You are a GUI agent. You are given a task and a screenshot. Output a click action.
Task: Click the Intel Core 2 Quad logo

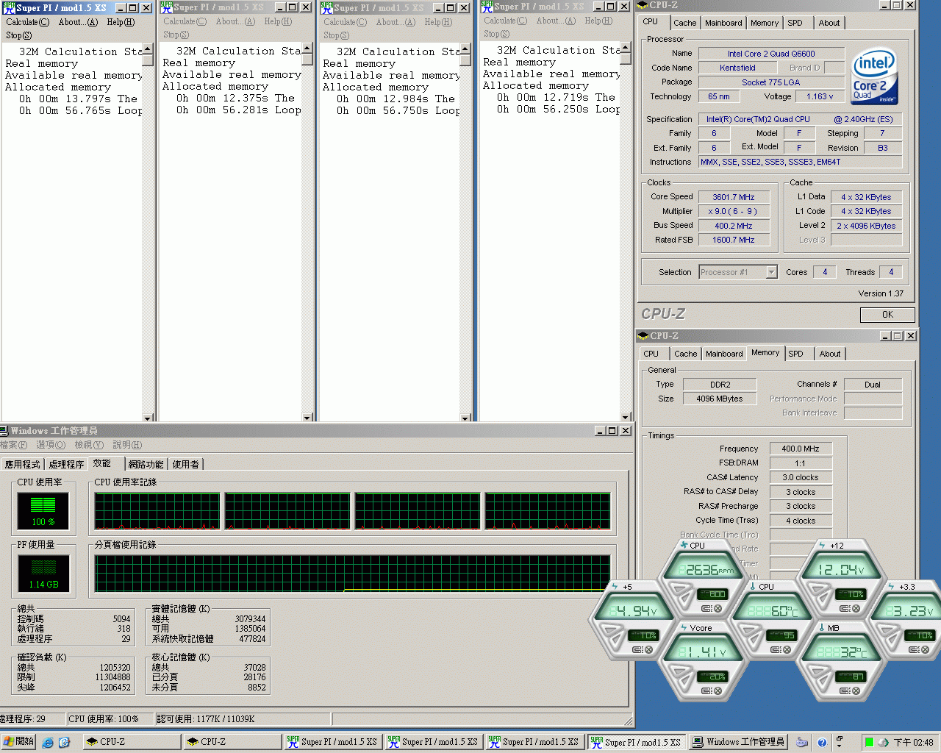click(x=874, y=77)
